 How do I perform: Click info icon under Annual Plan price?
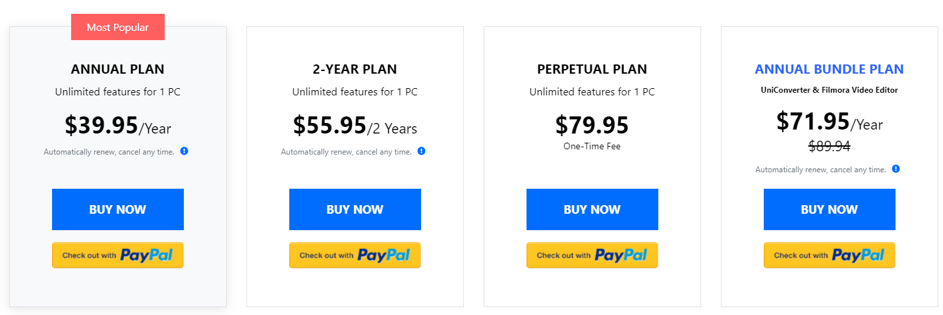(185, 151)
